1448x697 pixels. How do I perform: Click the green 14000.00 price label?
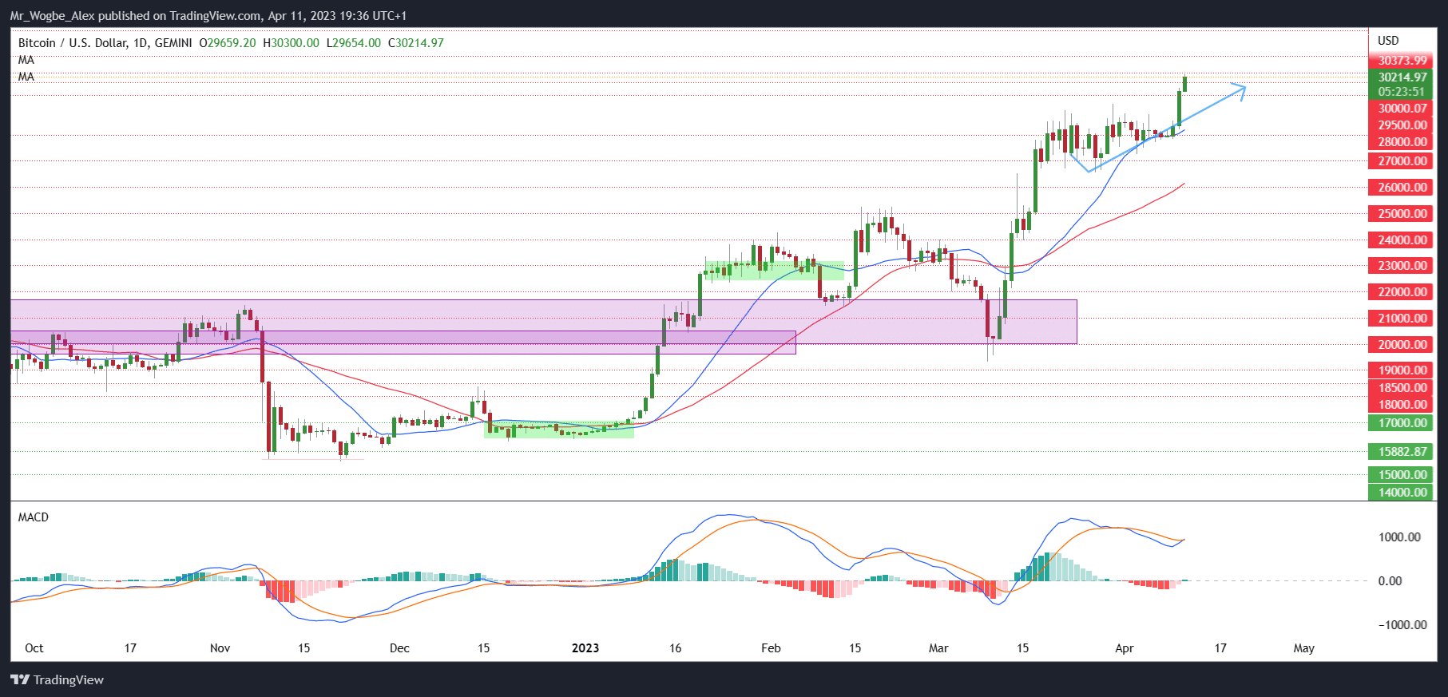click(1401, 493)
